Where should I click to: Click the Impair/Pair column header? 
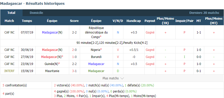184,21
